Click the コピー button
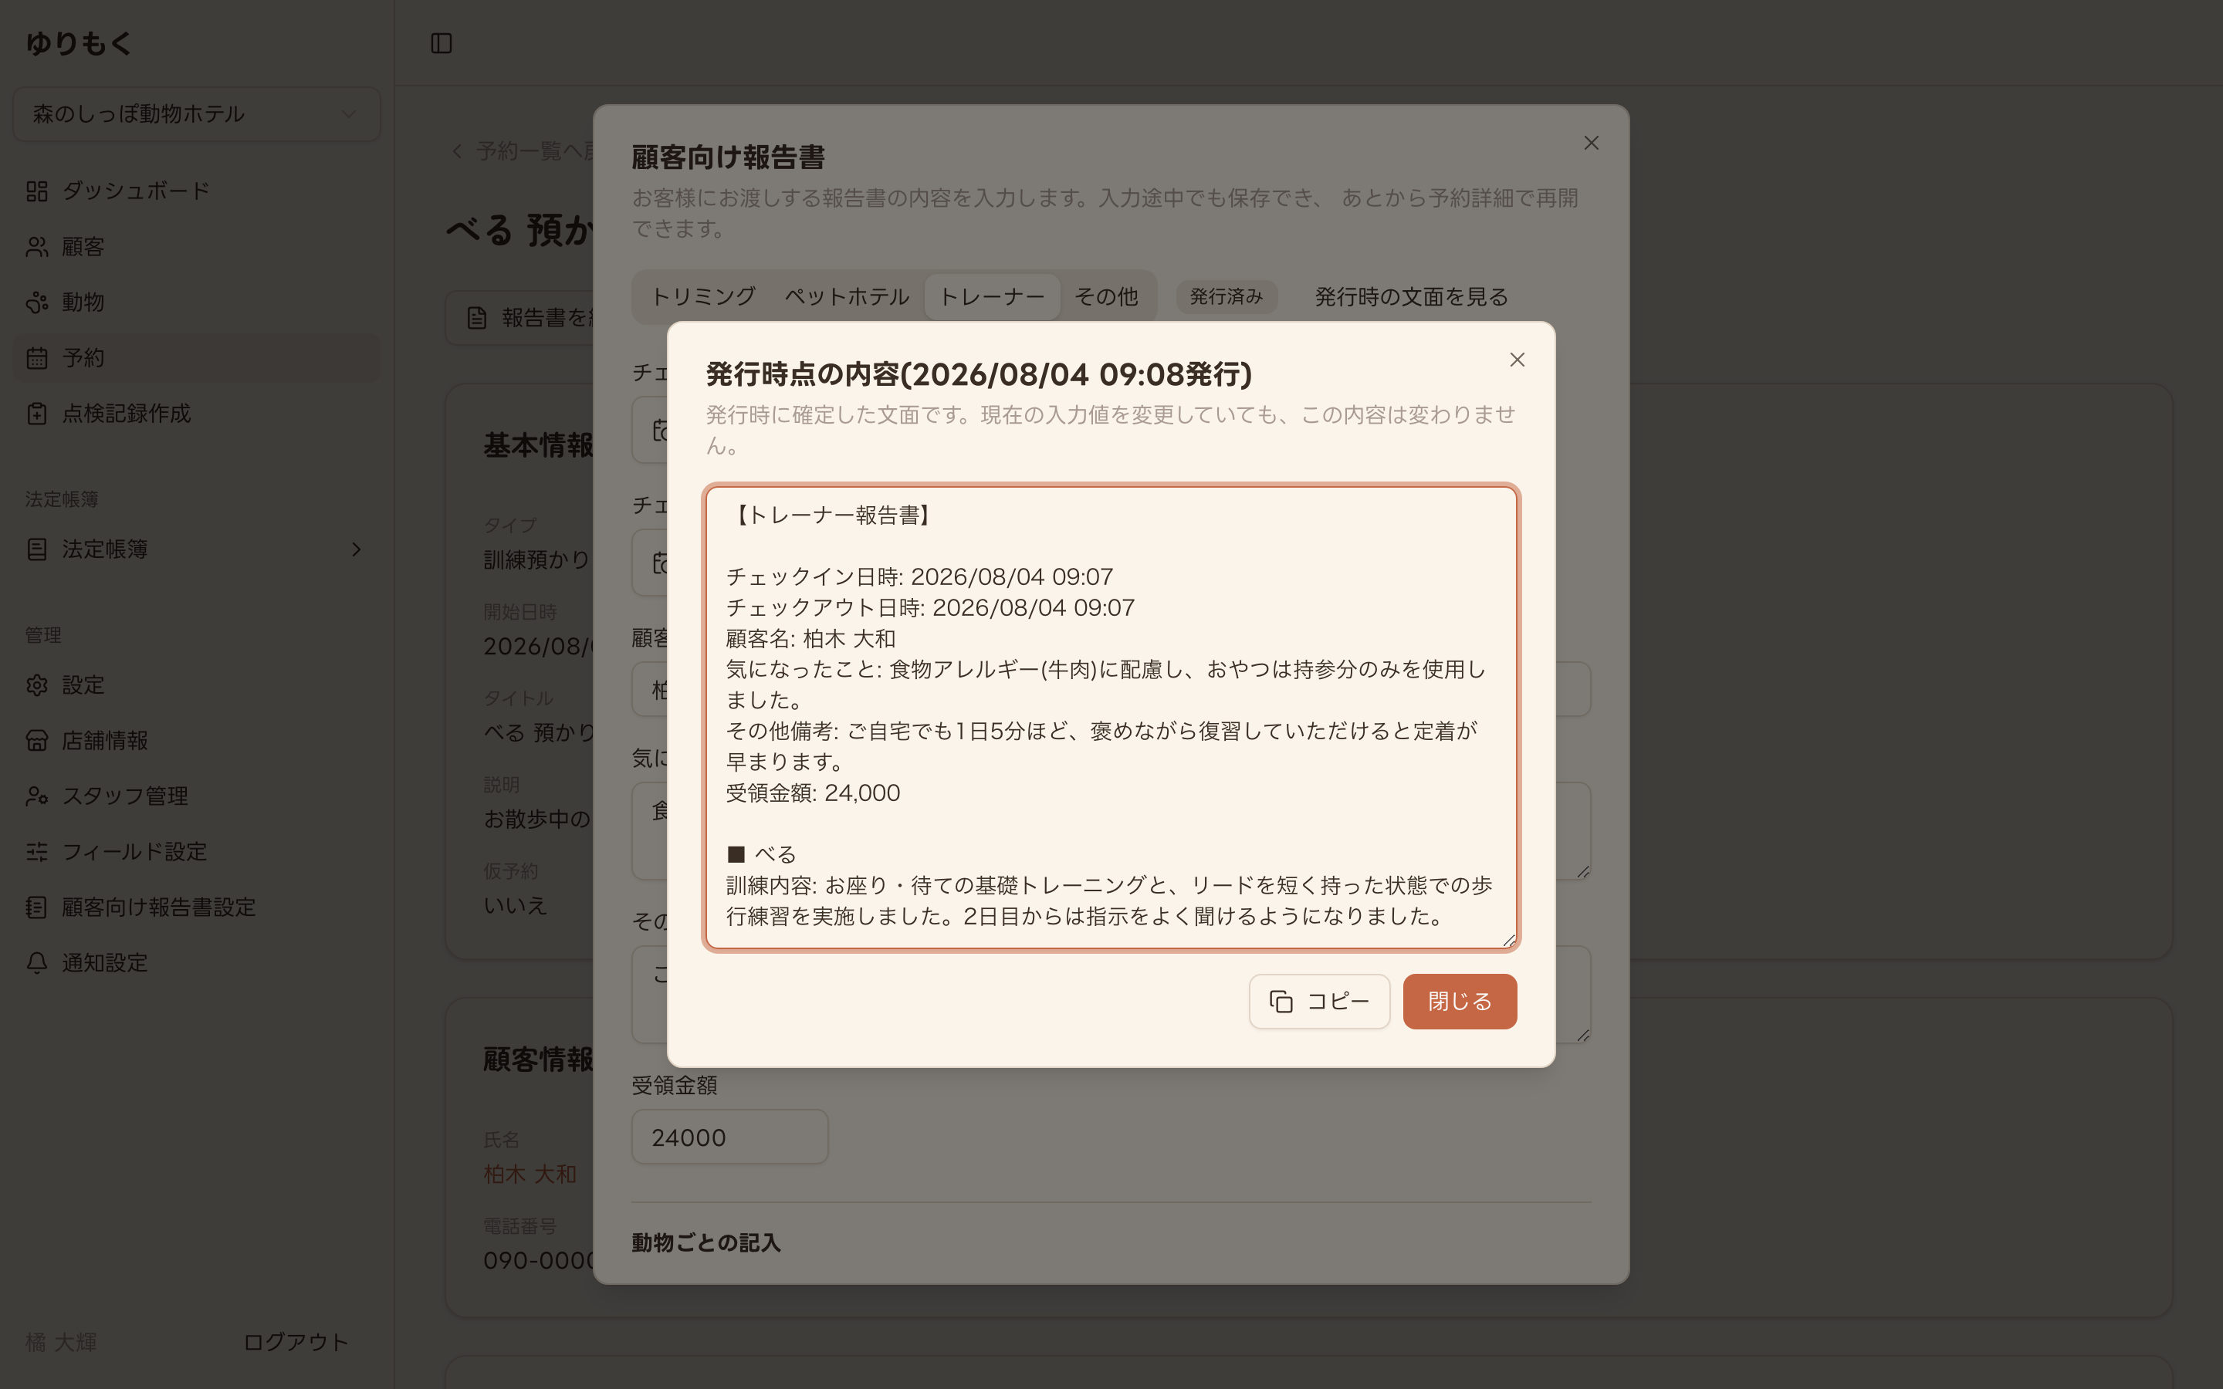Image resolution: width=2223 pixels, height=1389 pixels. pos(1319,1002)
